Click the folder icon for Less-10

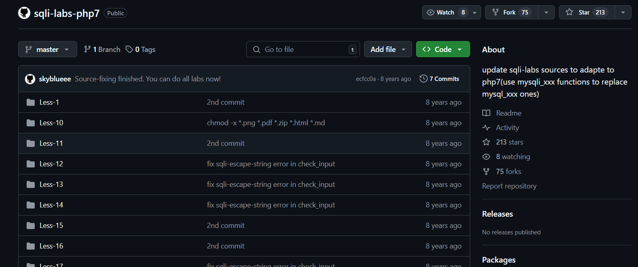click(31, 123)
